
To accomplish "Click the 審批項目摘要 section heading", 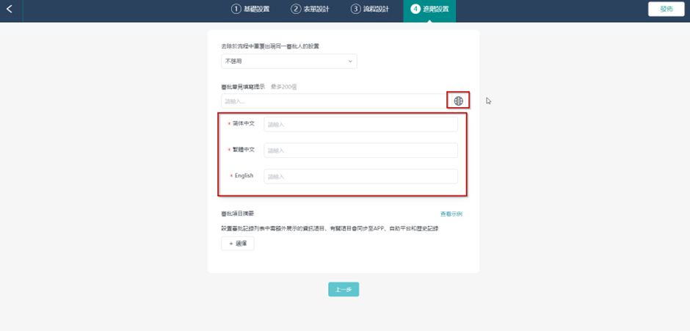I will tap(237, 214).
